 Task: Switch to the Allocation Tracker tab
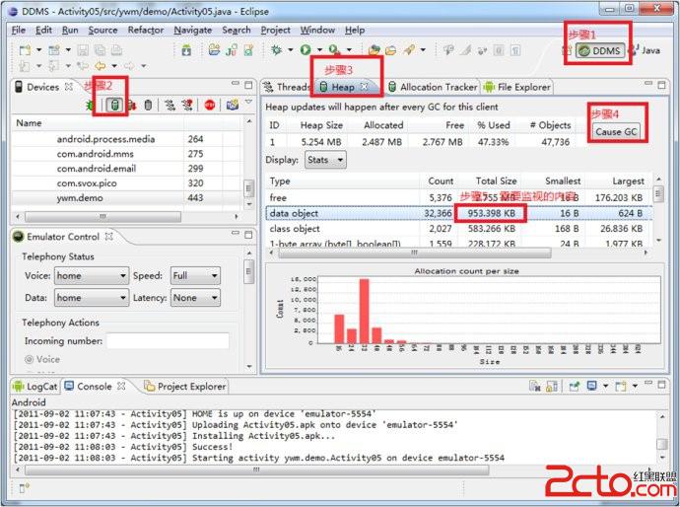point(432,87)
